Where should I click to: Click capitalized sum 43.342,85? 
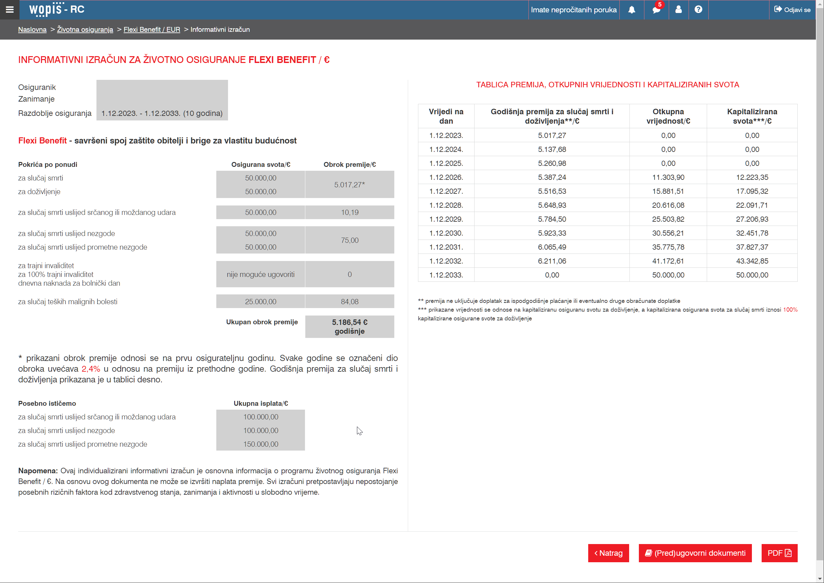752,261
